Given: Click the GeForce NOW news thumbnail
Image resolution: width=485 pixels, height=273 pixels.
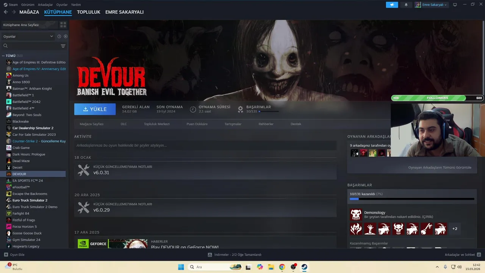Looking at the screenshot, I should tap(113, 243).
